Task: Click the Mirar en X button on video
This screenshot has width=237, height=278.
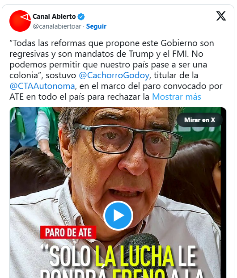Action: [199, 120]
